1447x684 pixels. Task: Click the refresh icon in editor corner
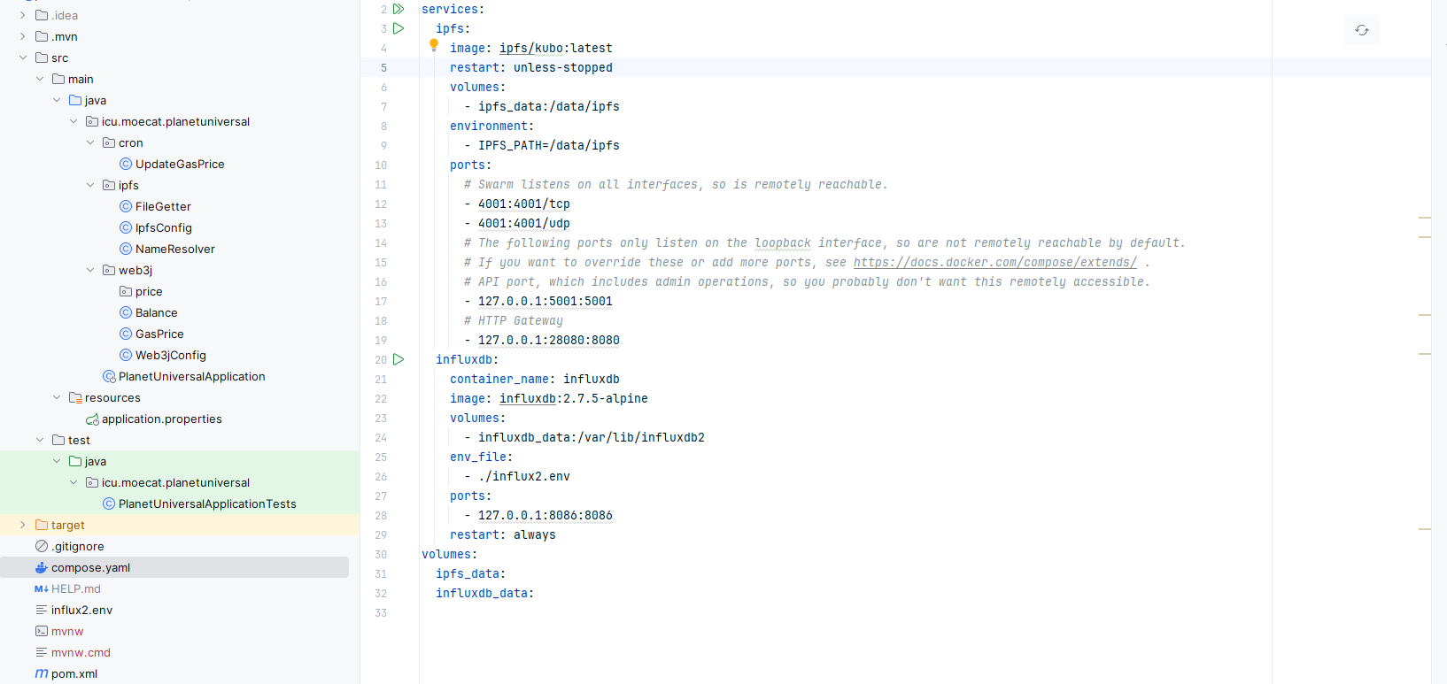click(1362, 30)
